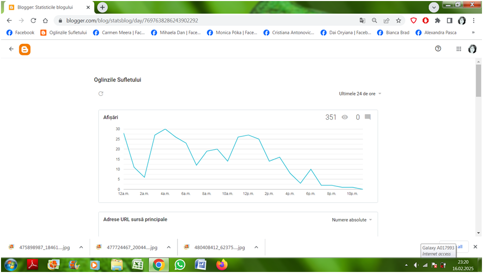Viewport: 483px width, 273px height.
Task: Open the Ultimele 24 de ore period dropdown
Action: click(x=360, y=94)
